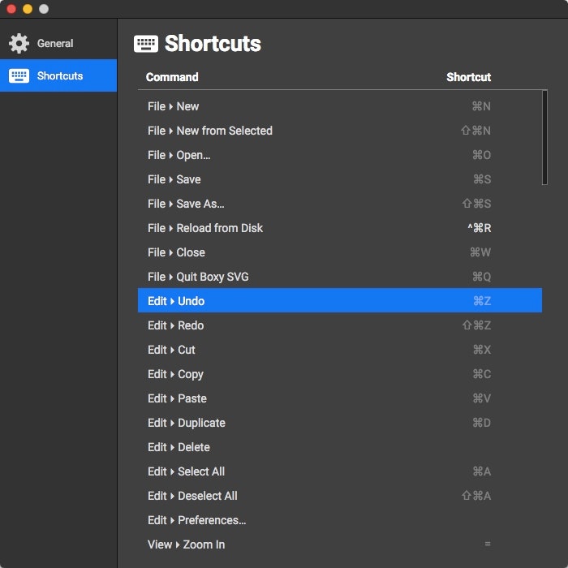568x568 pixels.
Task: Click the shortcut for View Zoom In
Action: click(487, 544)
